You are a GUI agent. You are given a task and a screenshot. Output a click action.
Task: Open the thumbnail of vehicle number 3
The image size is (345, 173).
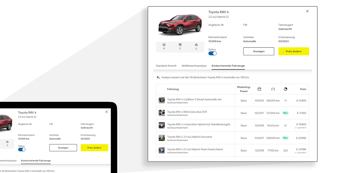click(x=162, y=125)
